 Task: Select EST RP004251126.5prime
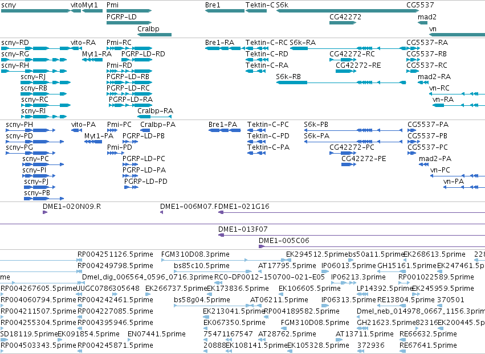click(x=115, y=254)
